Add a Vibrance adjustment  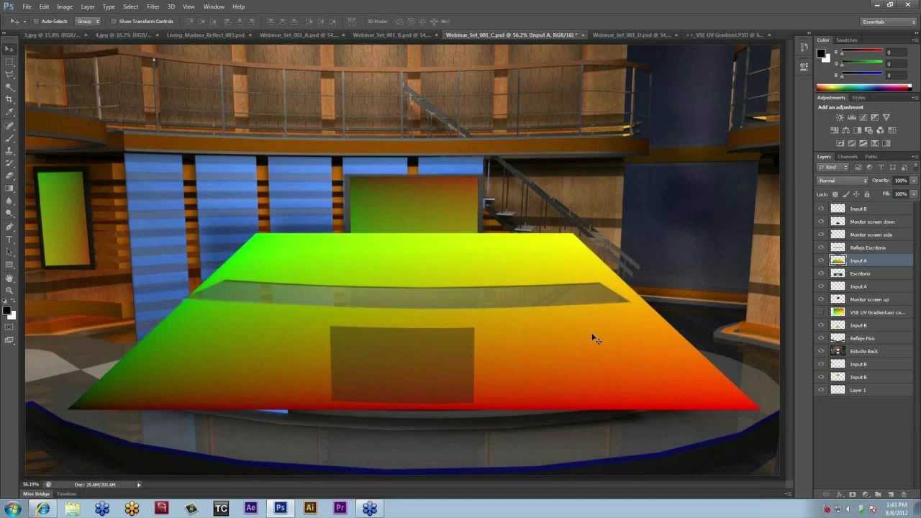tap(886, 117)
